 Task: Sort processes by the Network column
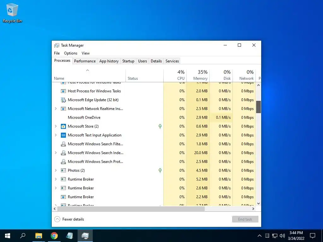pyautogui.click(x=244, y=75)
